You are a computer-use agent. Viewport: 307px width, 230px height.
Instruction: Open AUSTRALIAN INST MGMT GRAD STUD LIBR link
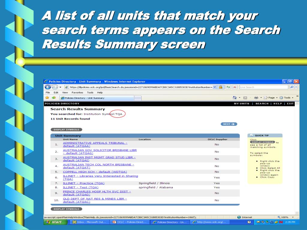point(99,159)
